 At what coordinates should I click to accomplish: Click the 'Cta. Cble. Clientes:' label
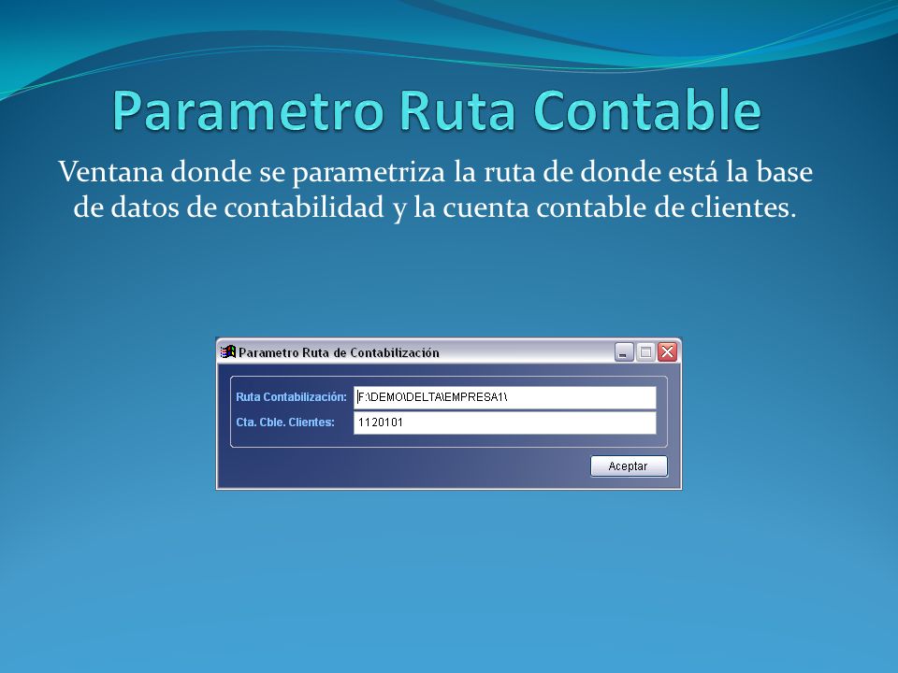pos(285,422)
